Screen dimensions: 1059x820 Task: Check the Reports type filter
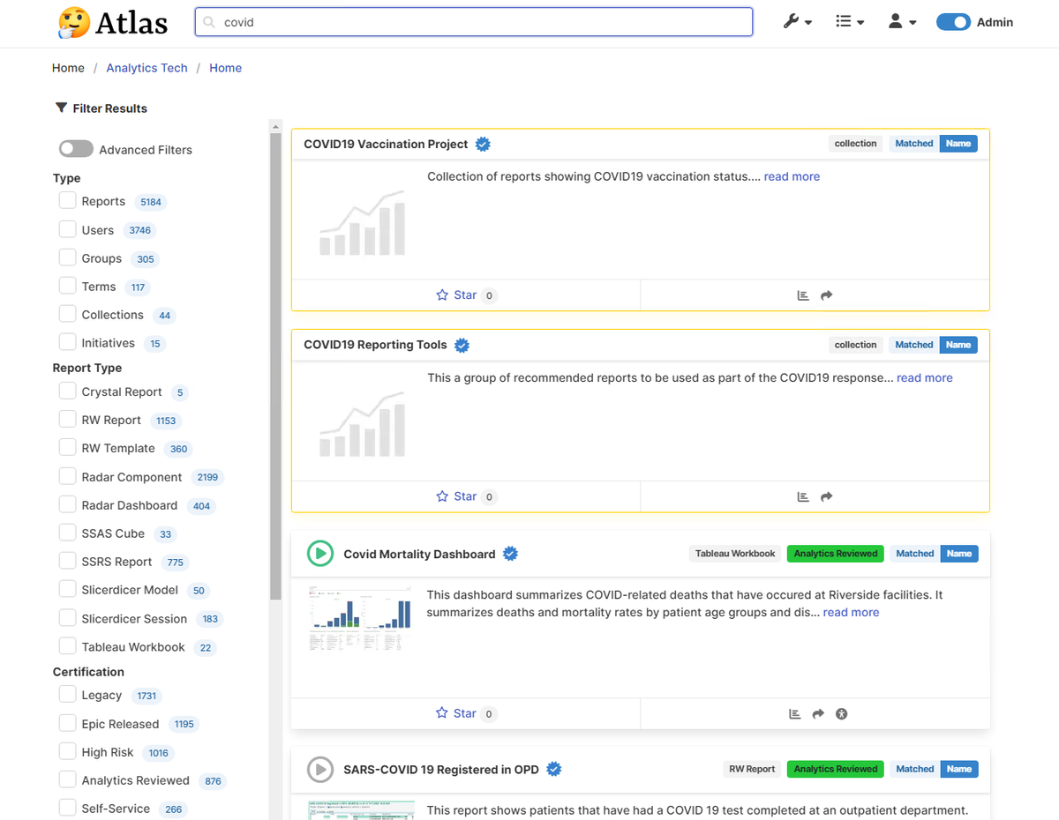pyautogui.click(x=67, y=201)
